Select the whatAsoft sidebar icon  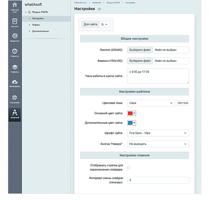coord(15,115)
